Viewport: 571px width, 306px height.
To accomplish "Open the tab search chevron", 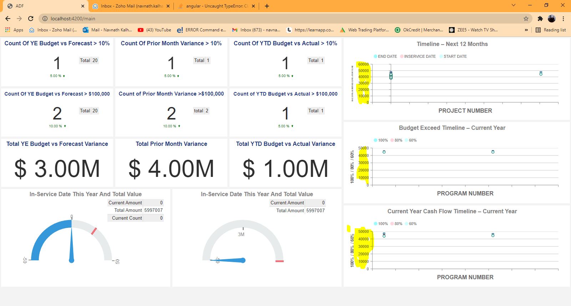I will [514, 5].
